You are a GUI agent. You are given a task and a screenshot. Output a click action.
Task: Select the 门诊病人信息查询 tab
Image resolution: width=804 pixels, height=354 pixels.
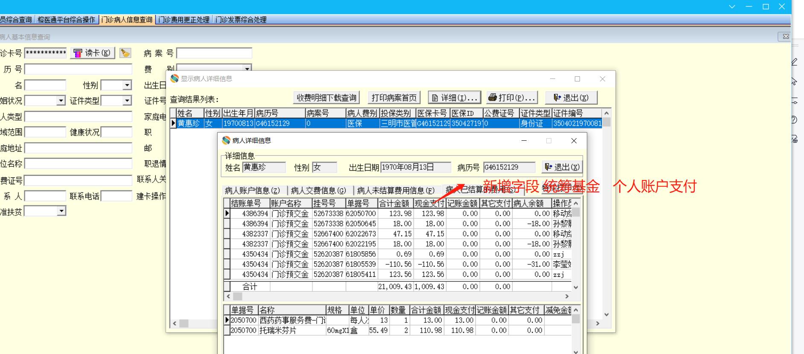coord(127,20)
